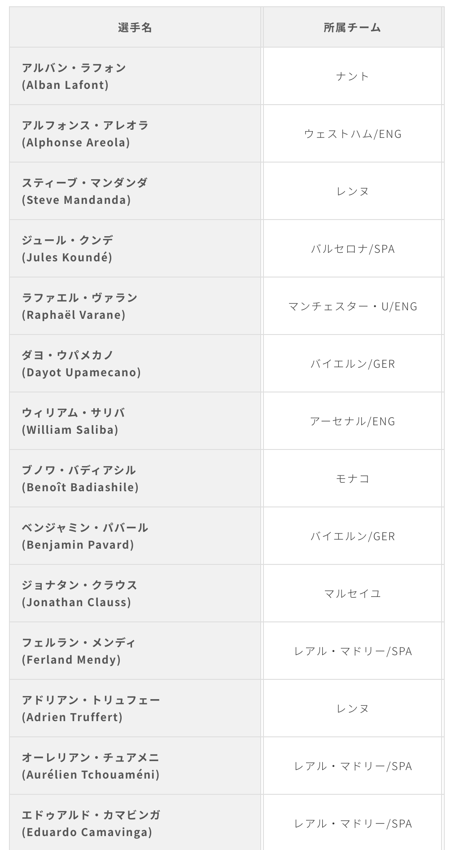
Task: Click the ナント team cell
Action: click(352, 76)
